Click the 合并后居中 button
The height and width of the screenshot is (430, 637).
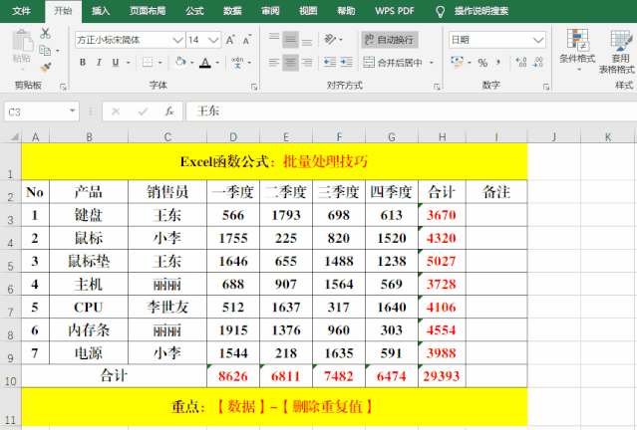[397, 63]
